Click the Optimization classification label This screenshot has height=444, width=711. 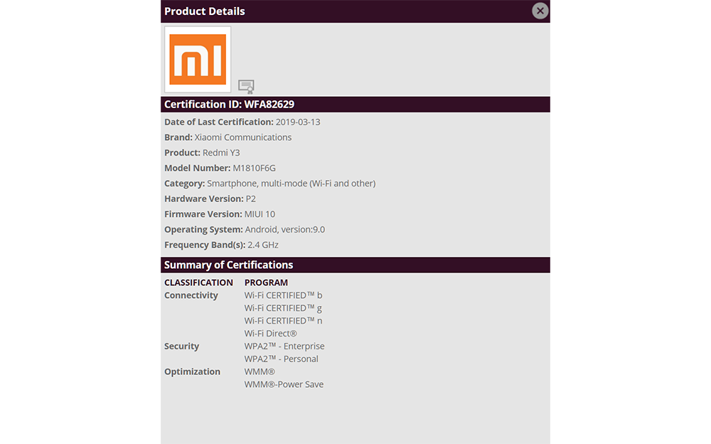192,372
